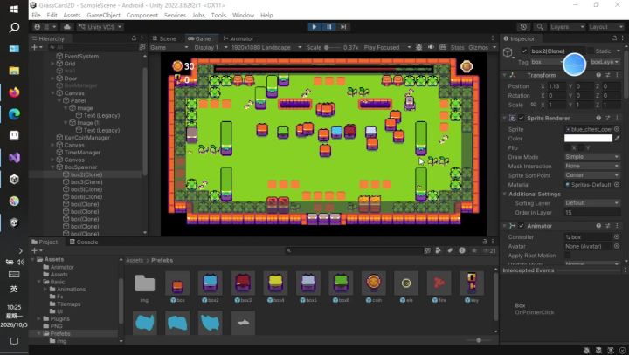Click the Order in Layer field
The width and height of the screenshot is (629, 355).
pos(592,212)
